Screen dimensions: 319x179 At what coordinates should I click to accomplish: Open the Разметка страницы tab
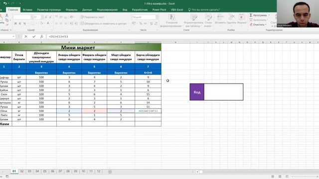[x=49, y=9]
